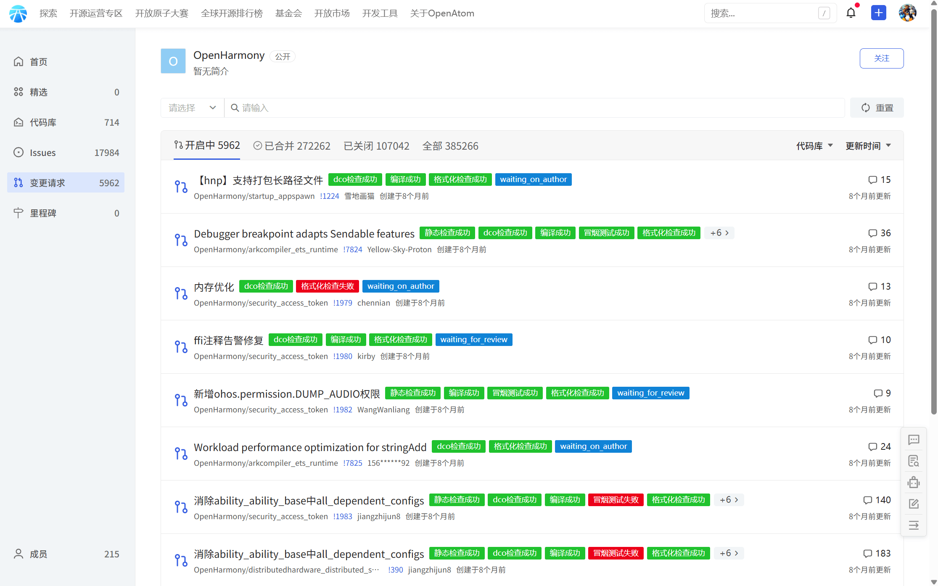Click the merge request icon beside 内存优化
Screen dimensions: 938x586
(181, 293)
